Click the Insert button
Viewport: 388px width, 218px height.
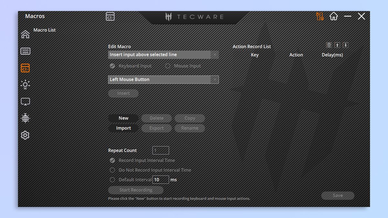123,93
